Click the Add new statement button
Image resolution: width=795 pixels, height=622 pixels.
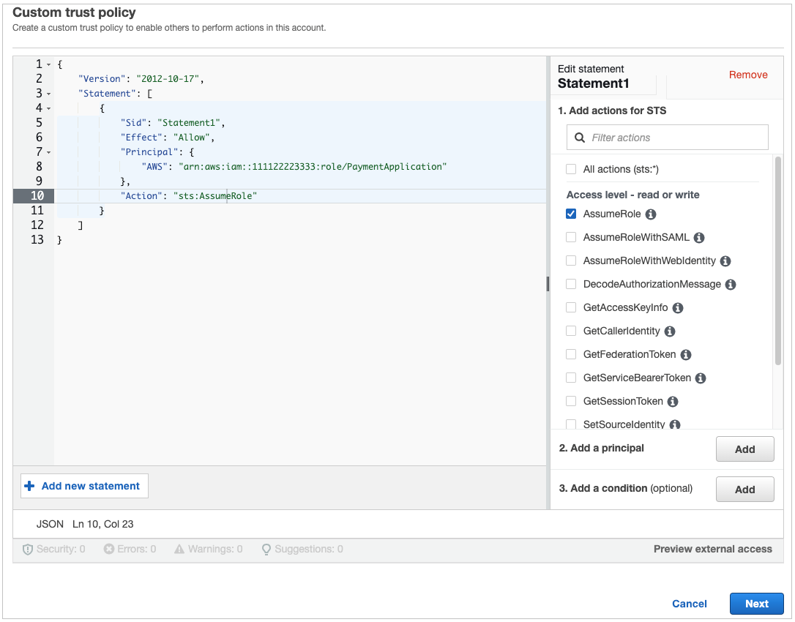click(84, 486)
